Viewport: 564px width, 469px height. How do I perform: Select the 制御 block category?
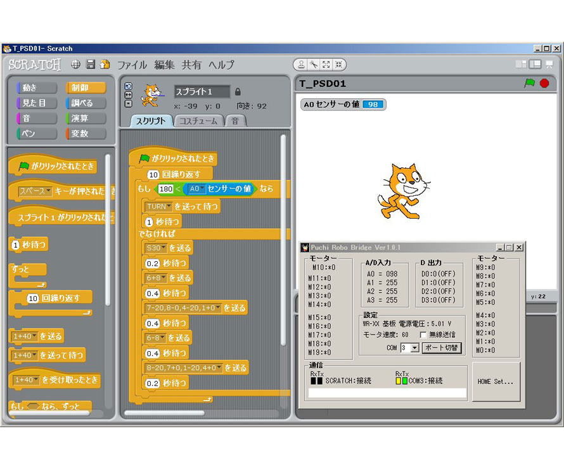86,87
